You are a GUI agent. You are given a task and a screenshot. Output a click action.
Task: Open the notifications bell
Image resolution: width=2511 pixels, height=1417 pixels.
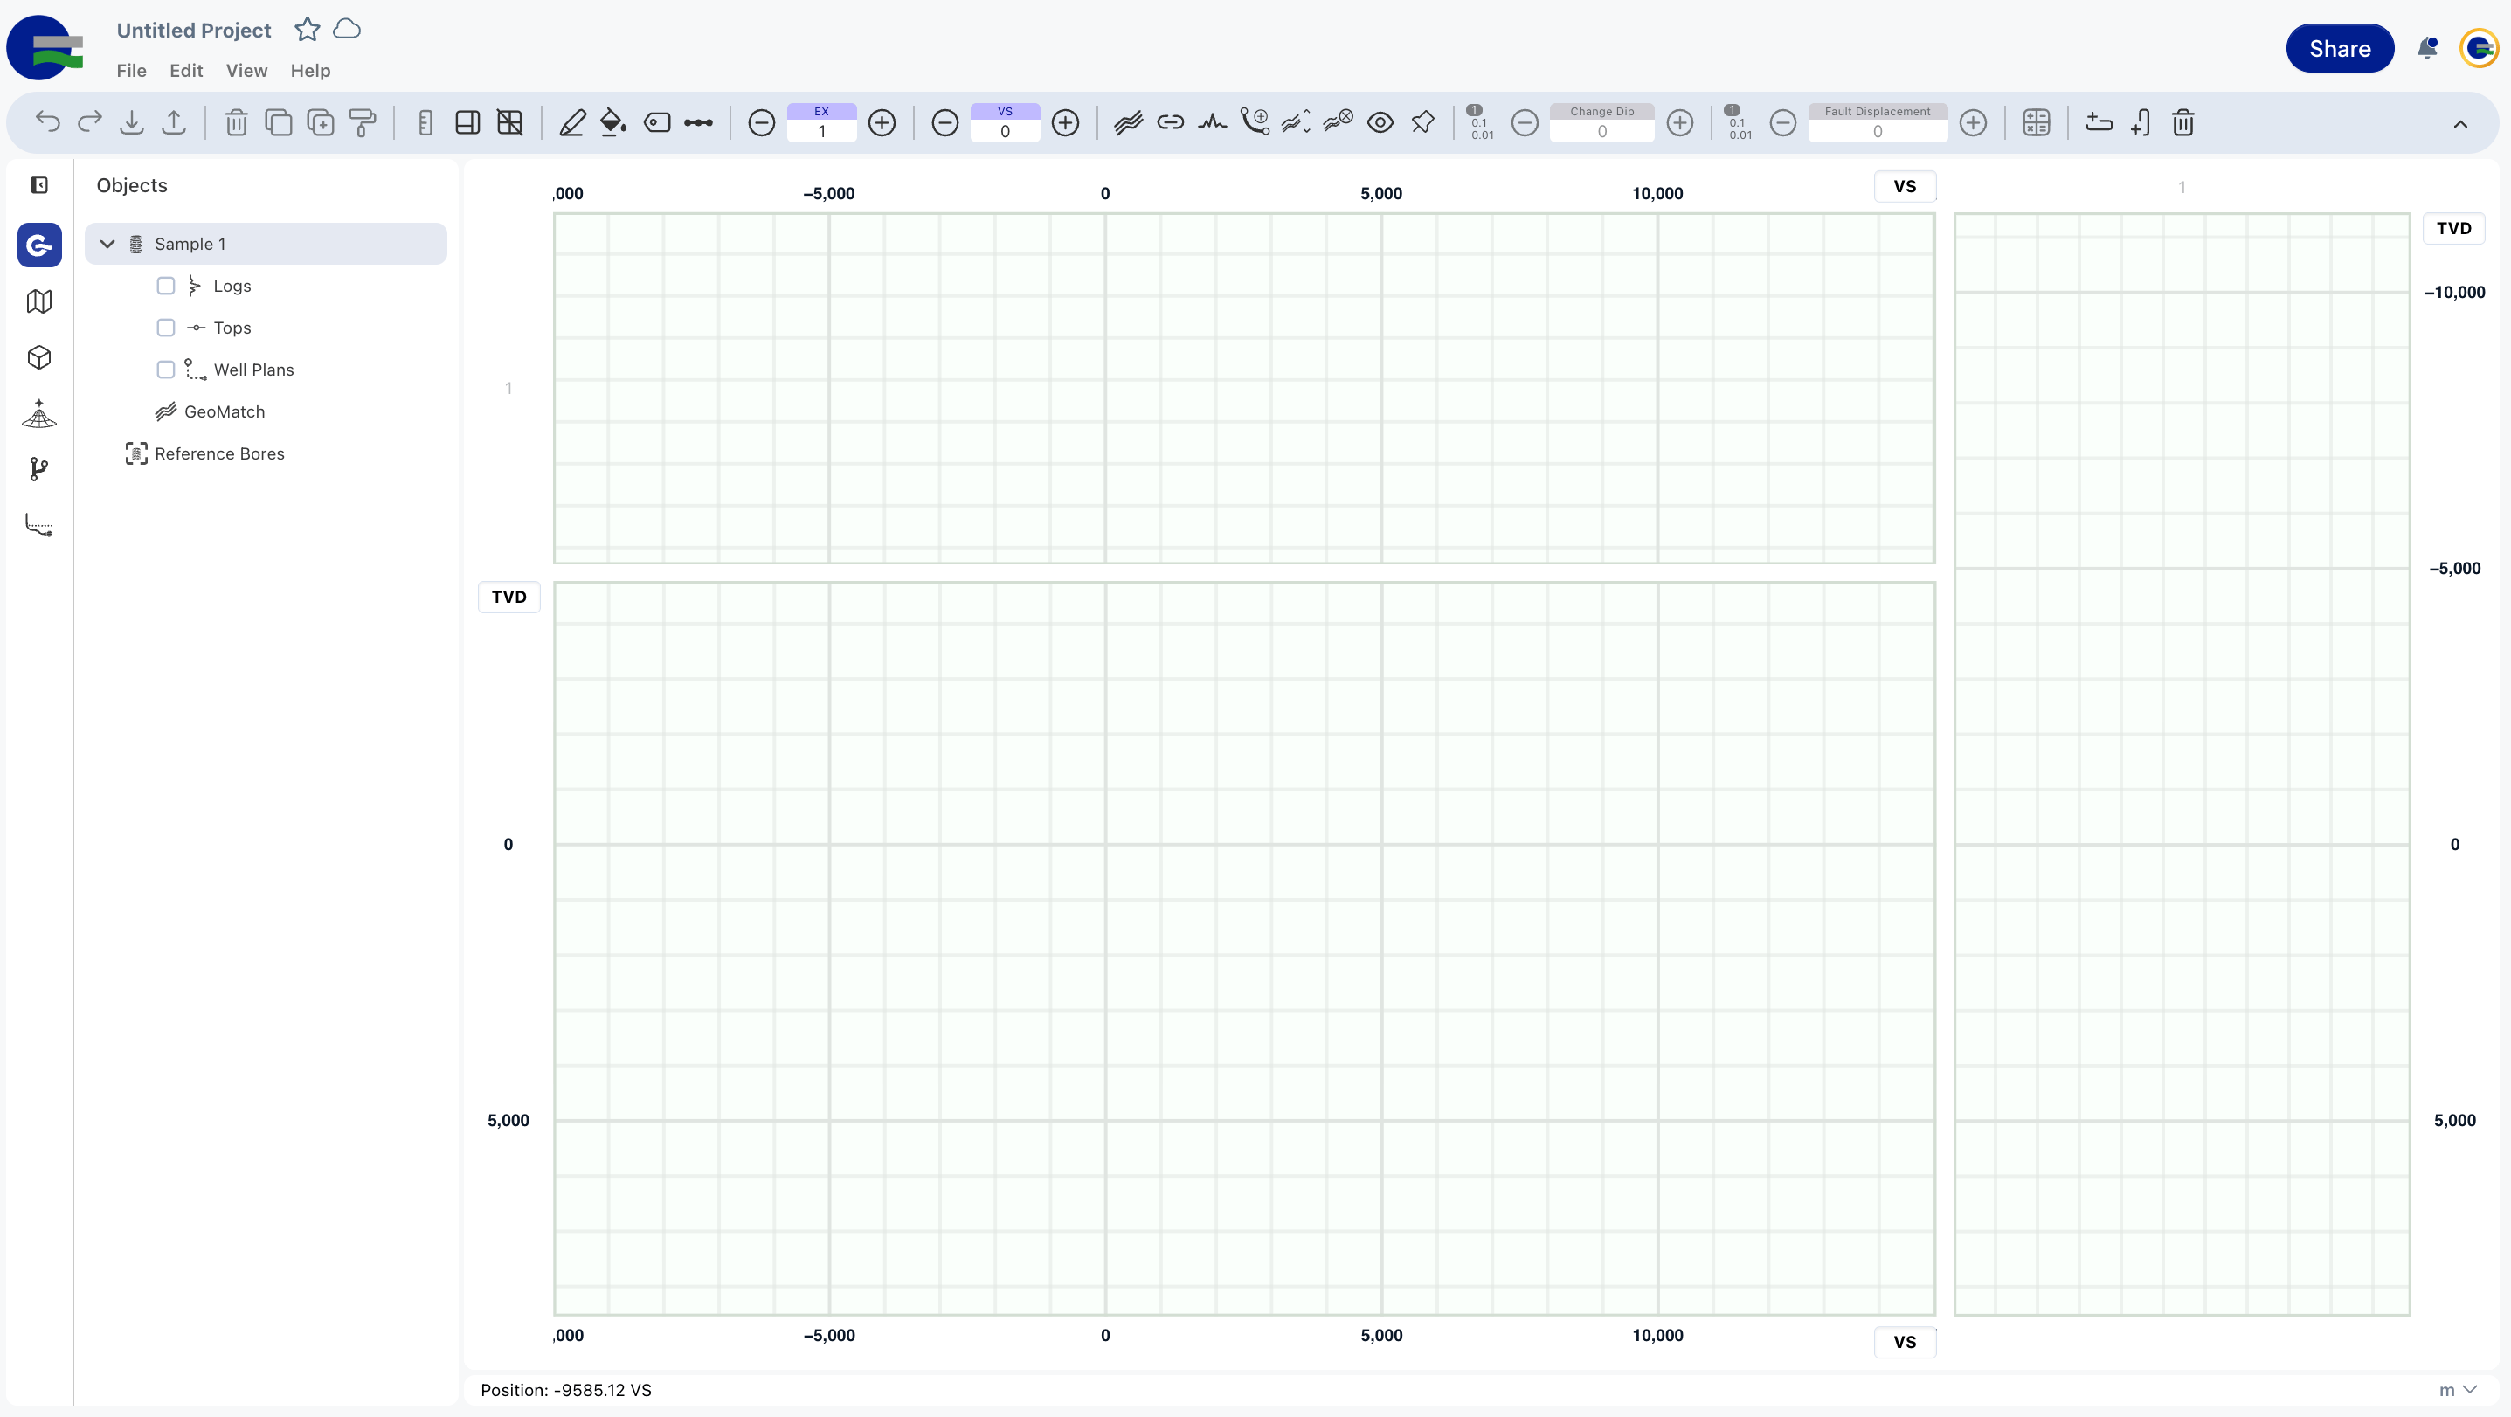click(x=2427, y=48)
